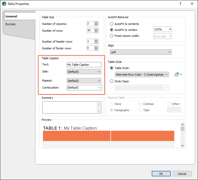Close the Table Properties dialog
The image size is (198, 180).
[192, 4]
